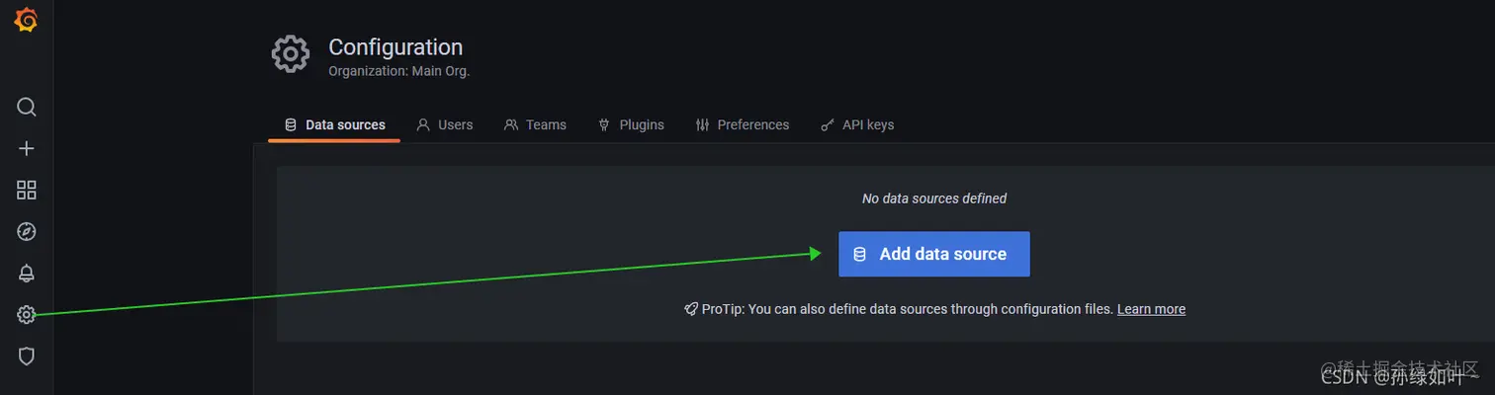
Task: Open the Search magnifier in the sidebar
Action: click(27, 107)
